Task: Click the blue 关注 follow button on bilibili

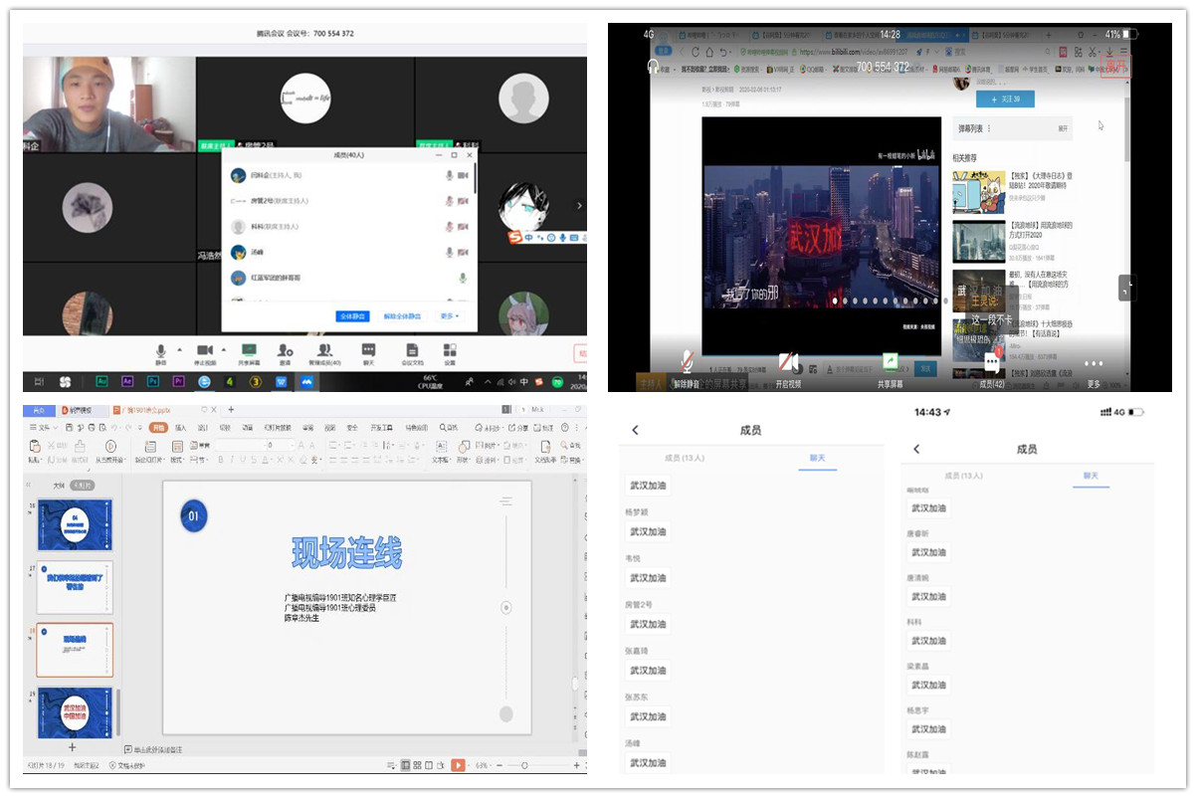Action: point(1005,99)
